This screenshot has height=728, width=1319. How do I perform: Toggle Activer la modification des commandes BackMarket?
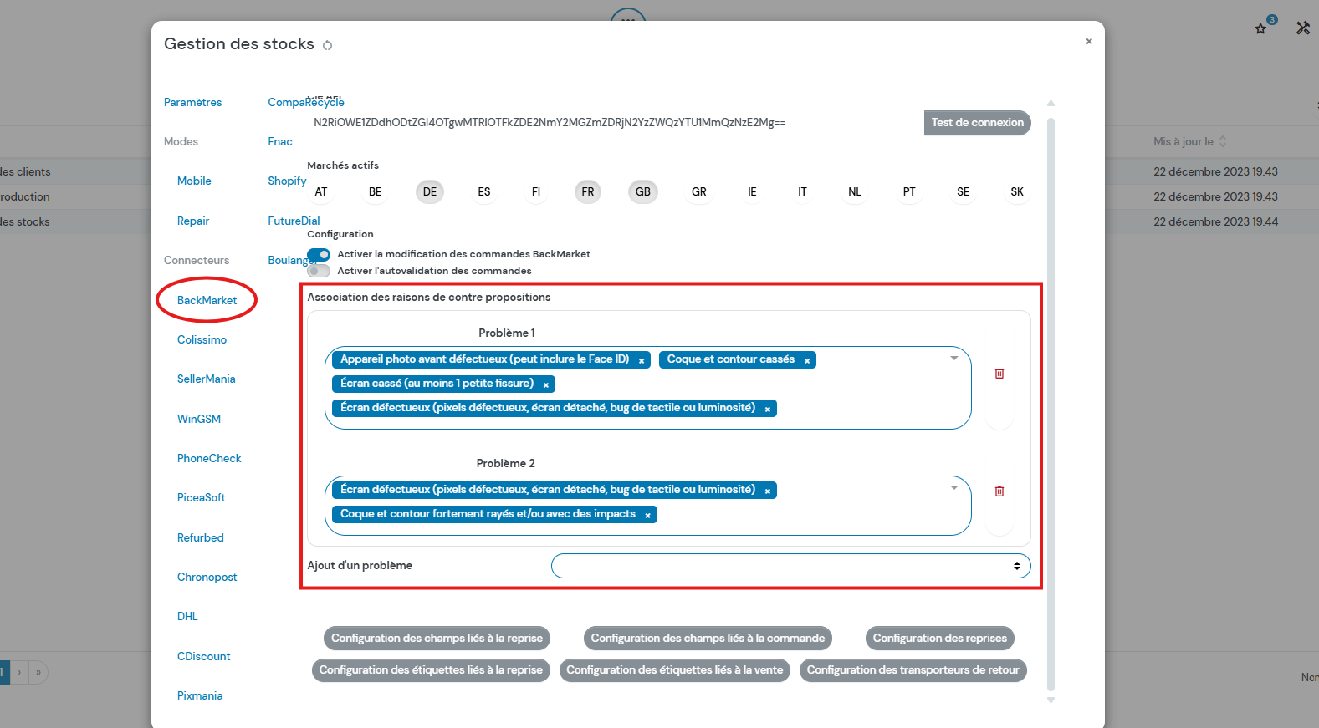pos(319,254)
